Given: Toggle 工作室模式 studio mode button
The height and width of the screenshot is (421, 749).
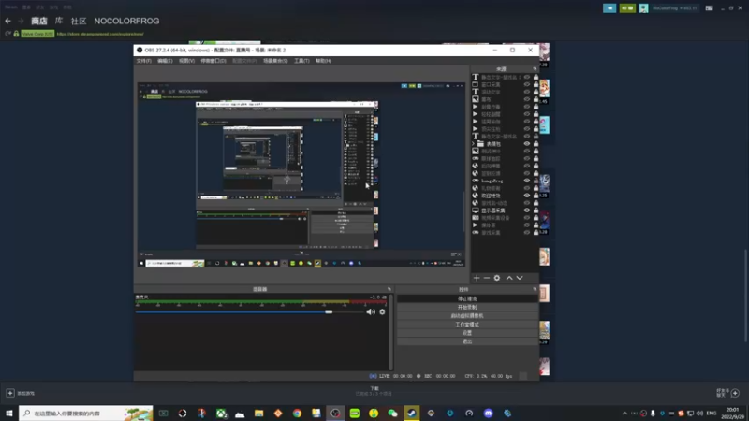Looking at the screenshot, I should pos(467,325).
